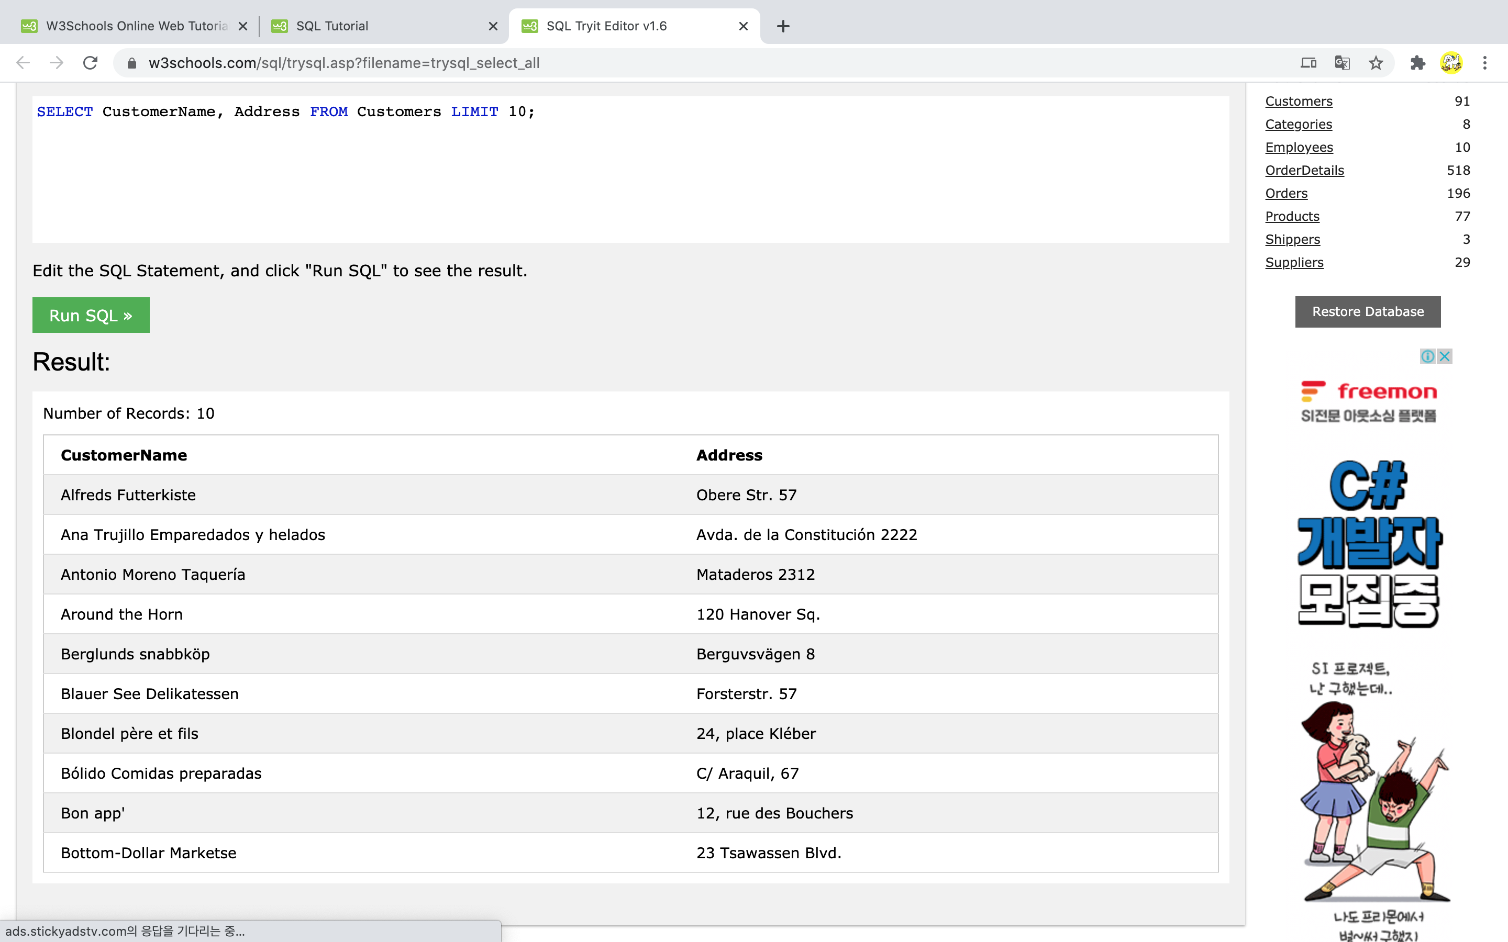Reload the current page

[91, 63]
